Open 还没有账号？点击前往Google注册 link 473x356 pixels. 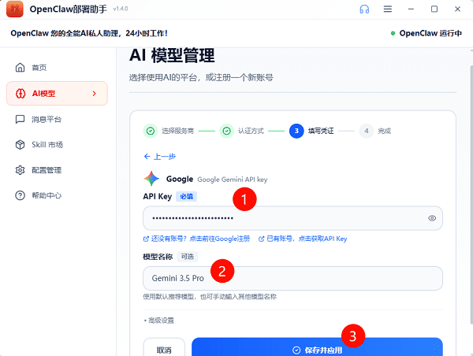tap(200, 239)
